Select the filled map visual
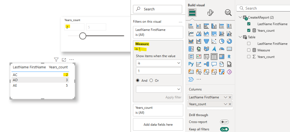Screen dimensions: 290x132 click(x=206, y=49)
